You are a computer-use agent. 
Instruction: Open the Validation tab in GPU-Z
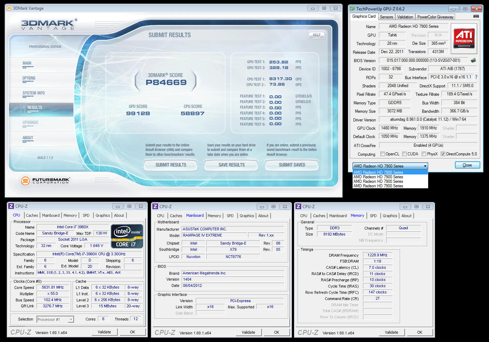[405, 17]
